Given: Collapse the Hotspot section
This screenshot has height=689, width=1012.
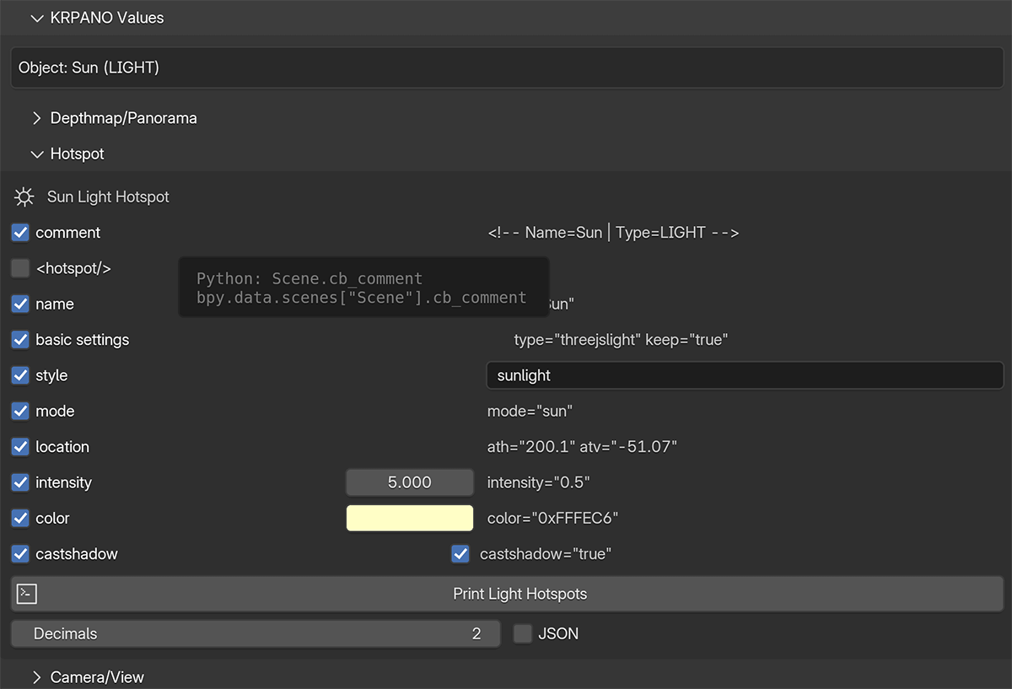Looking at the screenshot, I should point(36,154).
